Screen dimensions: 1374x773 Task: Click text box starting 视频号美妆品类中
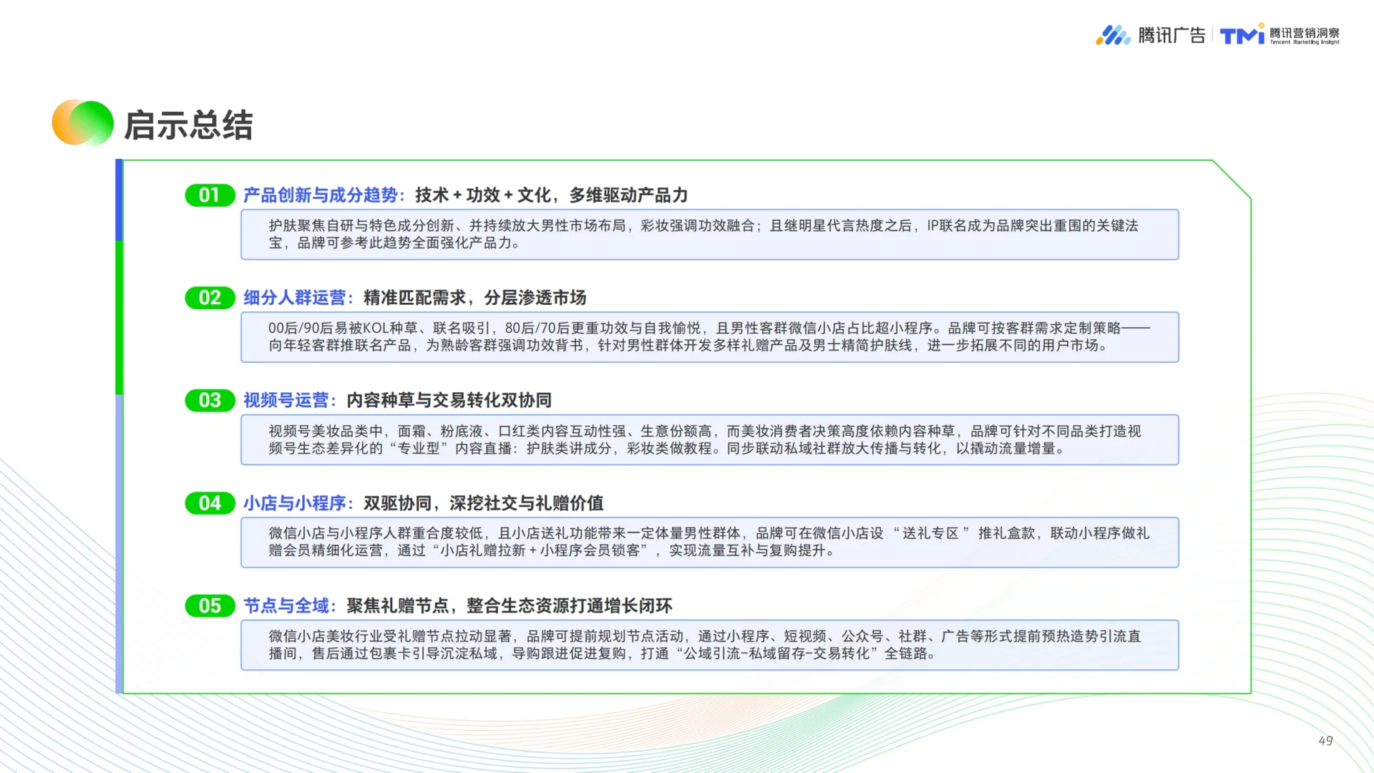point(710,439)
